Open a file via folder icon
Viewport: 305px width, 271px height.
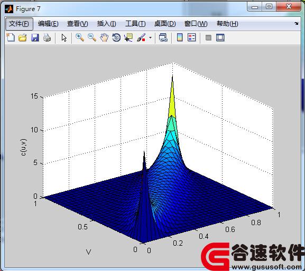23,37
